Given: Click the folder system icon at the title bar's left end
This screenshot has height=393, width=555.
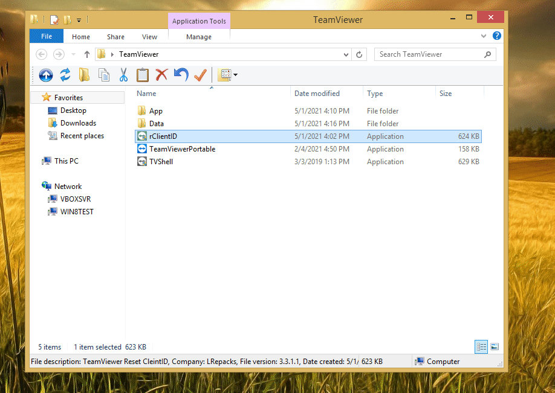Looking at the screenshot, I should tap(34, 19).
